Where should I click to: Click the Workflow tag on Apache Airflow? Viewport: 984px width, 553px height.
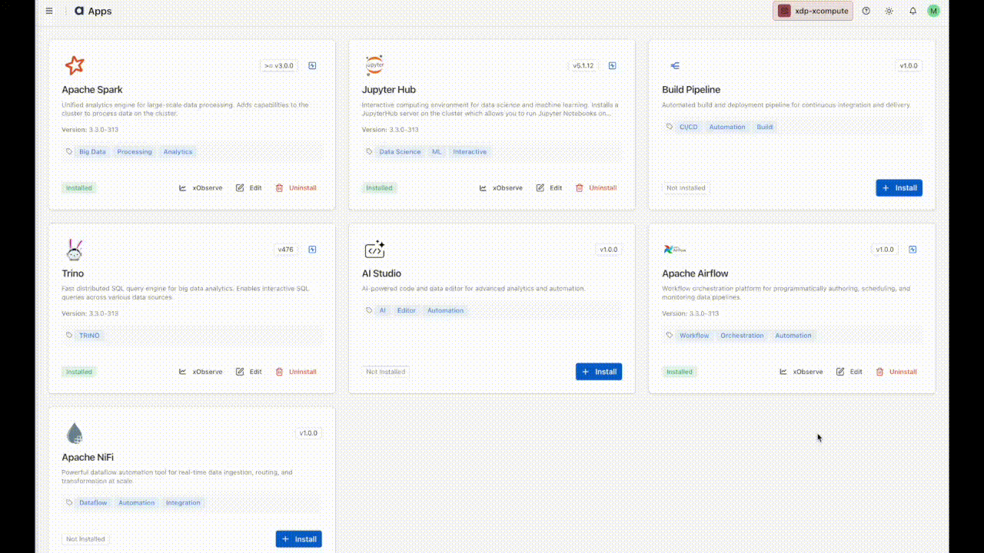(694, 336)
